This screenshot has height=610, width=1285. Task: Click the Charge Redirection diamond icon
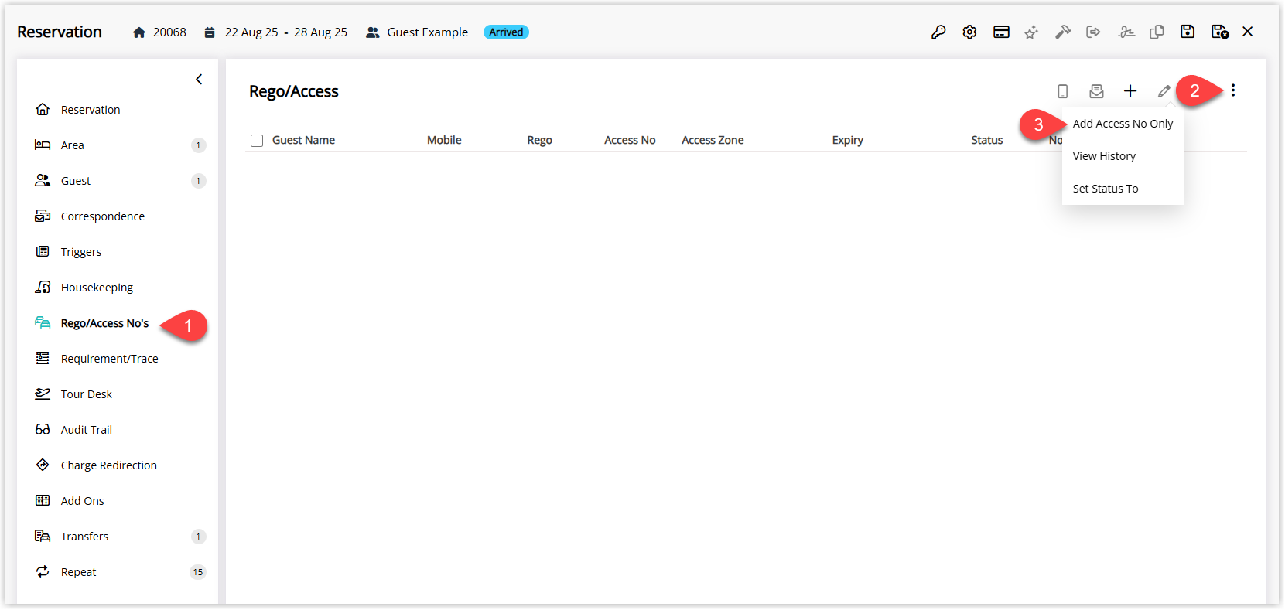43,465
